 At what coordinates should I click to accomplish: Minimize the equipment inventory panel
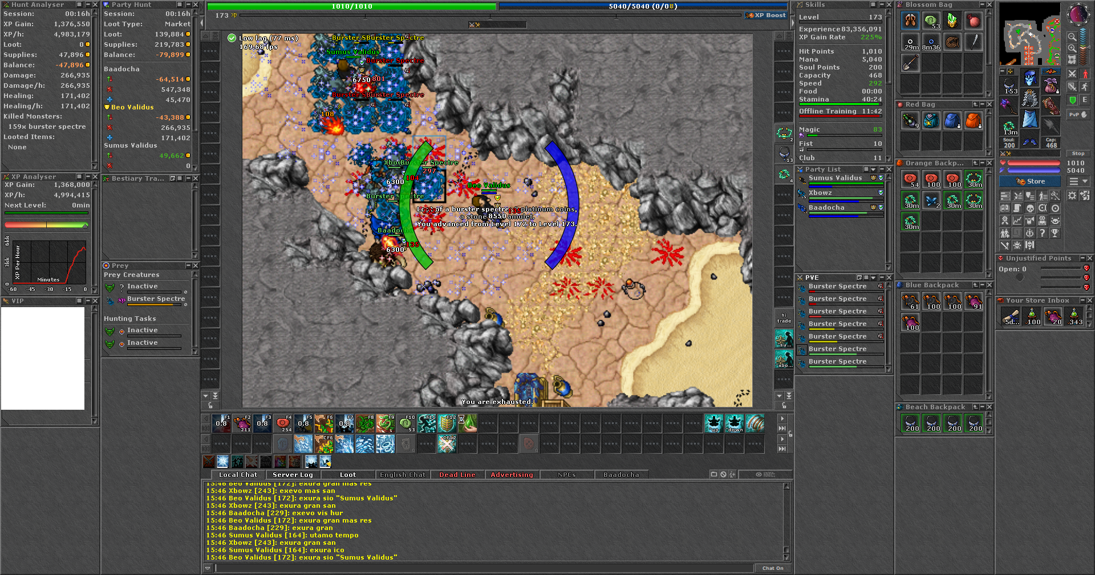[x=1003, y=71]
